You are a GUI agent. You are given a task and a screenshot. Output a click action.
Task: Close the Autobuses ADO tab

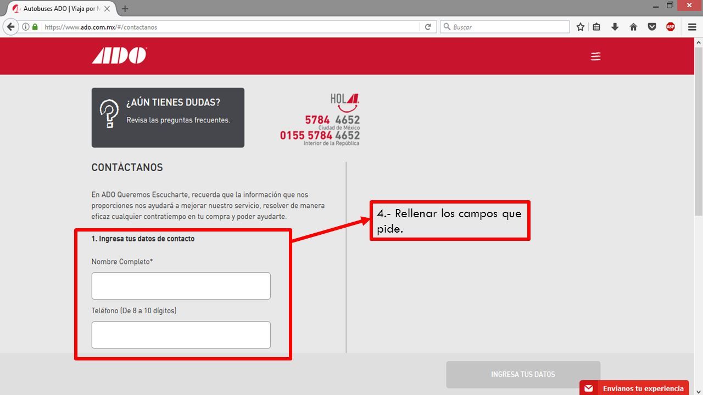tap(107, 9)
